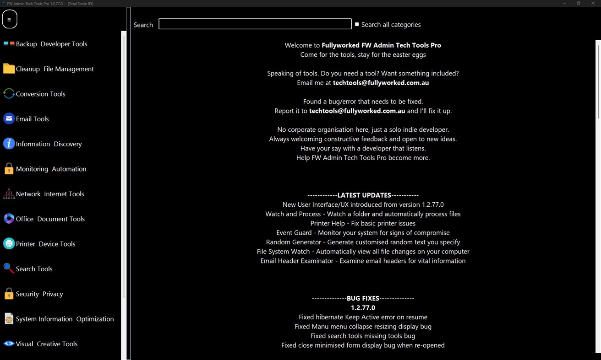Image resolution: width=601 pixels, height=360 pixels.
Task: Click the Visual Creative Tools eye icon
Action: [9, 344]
